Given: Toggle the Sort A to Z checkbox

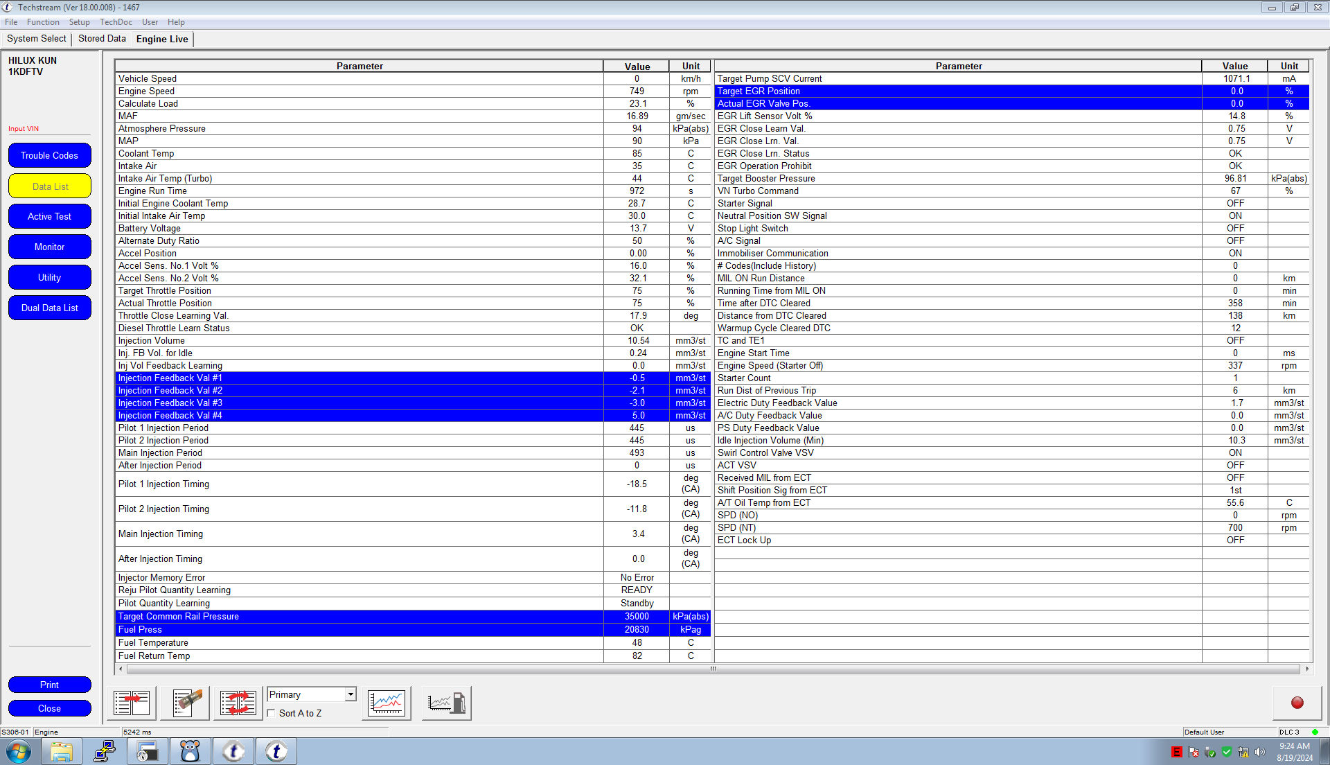Looking at the screenshot, I should tap(272, 713).
